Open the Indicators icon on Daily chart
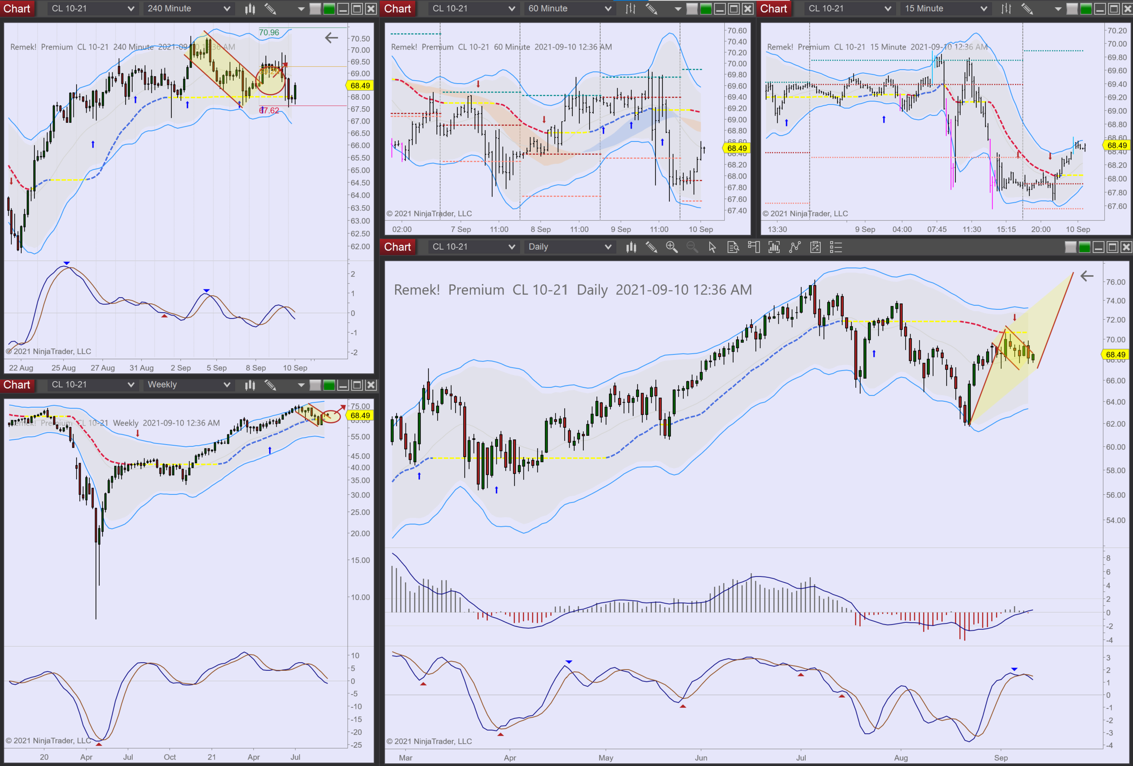Viewport: 1133px width, 766px height. tap(794, 247)
